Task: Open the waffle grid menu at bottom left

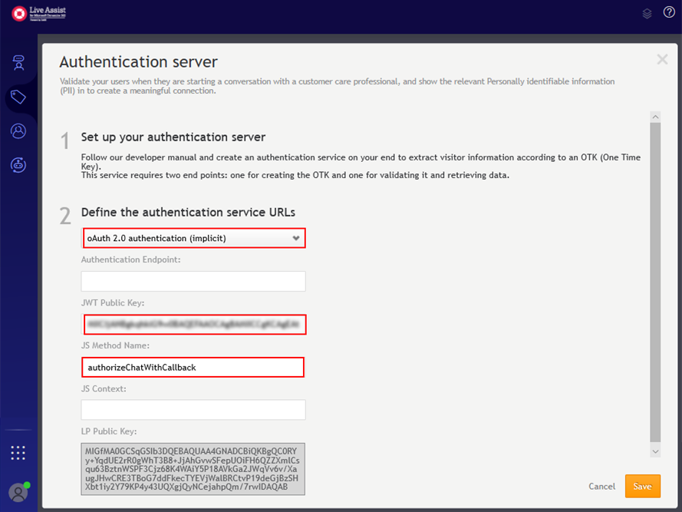Action: click(x=18, y=452)
